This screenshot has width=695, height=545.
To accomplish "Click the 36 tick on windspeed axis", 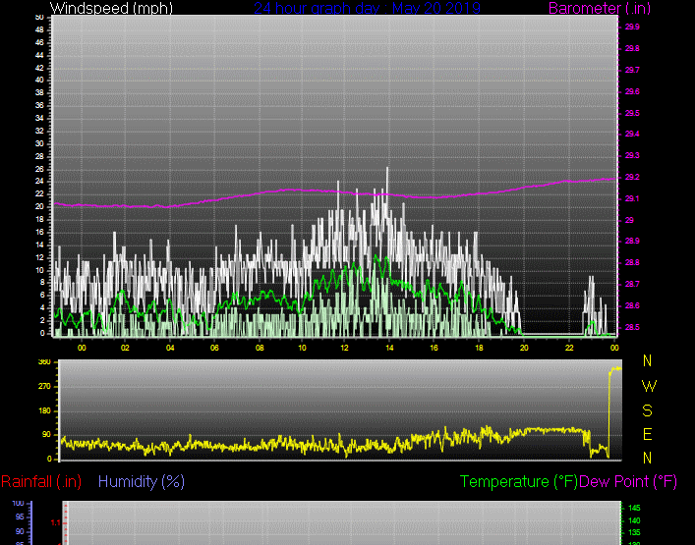I will [x=39, y=105].
